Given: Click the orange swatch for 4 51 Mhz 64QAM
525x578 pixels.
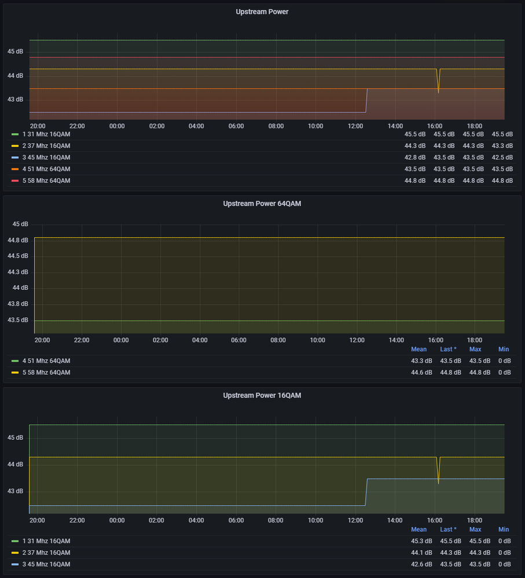Looking at the screenshot, I should coord(15,169).
